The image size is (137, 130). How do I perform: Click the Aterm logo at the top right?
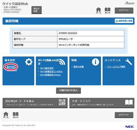pyautogui.click(x=130, y=3)
